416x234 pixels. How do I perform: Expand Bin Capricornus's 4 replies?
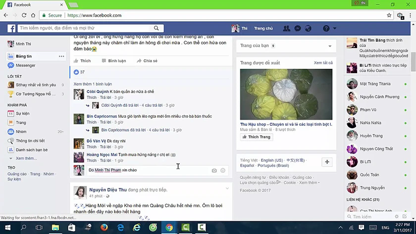135,130
